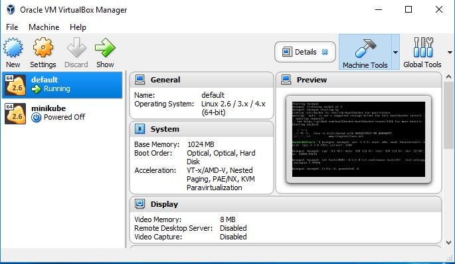Click the General section header
Image resolution: width=455 pixels, height=264 pixels.
pos(201,80)
